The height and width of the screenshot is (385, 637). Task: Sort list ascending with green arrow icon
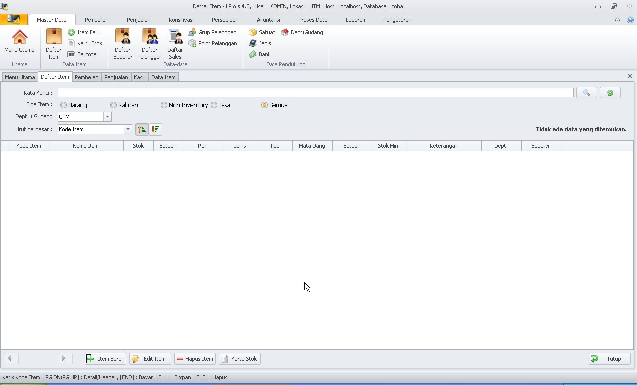point(142,129)
